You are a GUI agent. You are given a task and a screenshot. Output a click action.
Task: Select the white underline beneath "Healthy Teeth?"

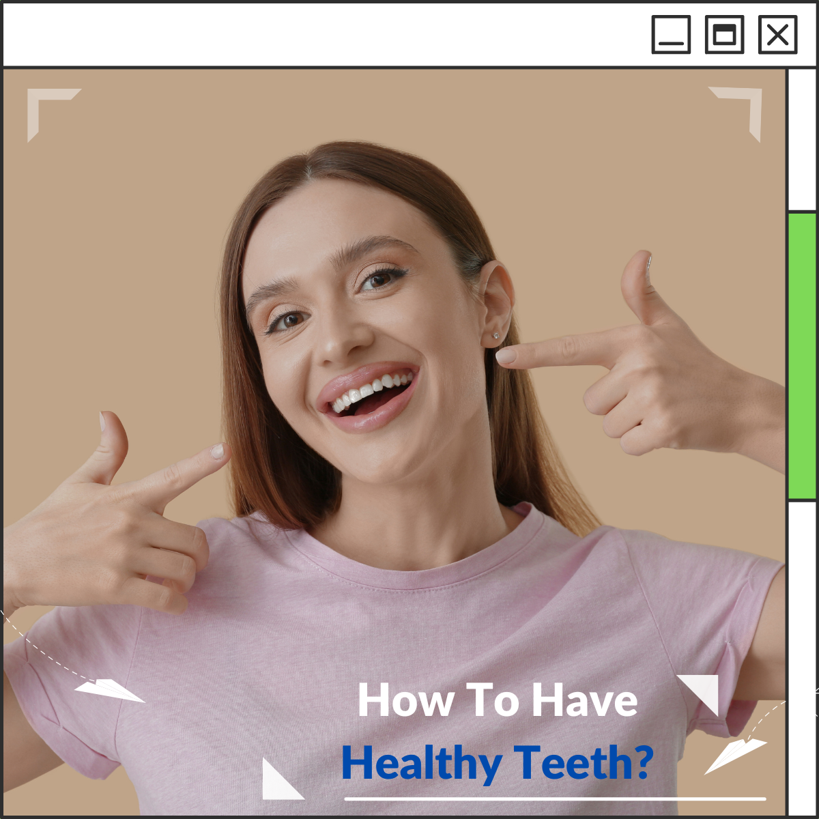coord(554,798)
